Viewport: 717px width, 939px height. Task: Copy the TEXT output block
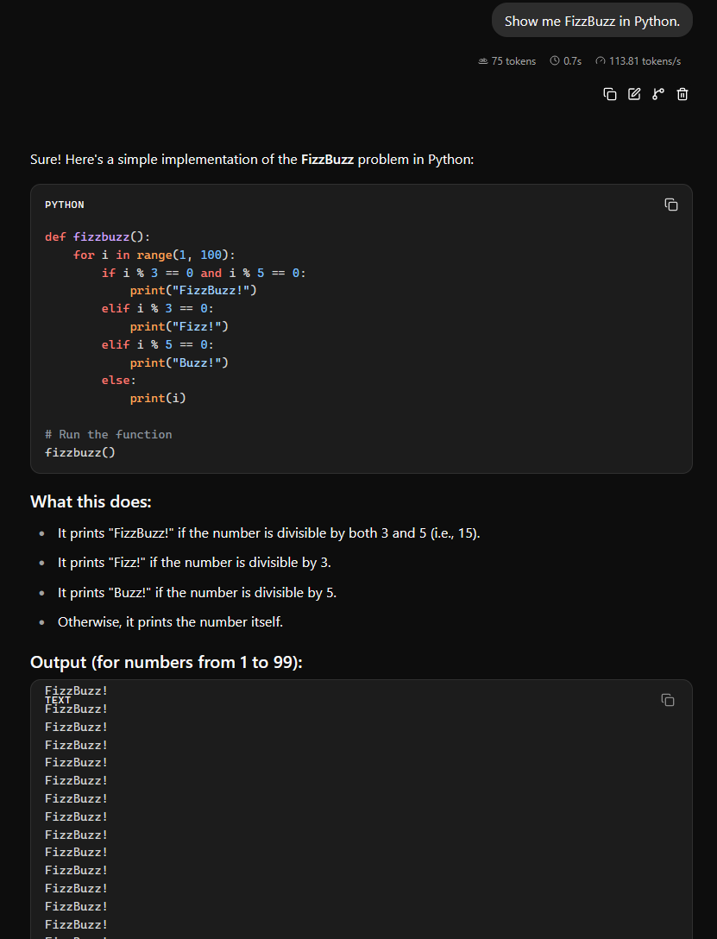coord(667,699)
